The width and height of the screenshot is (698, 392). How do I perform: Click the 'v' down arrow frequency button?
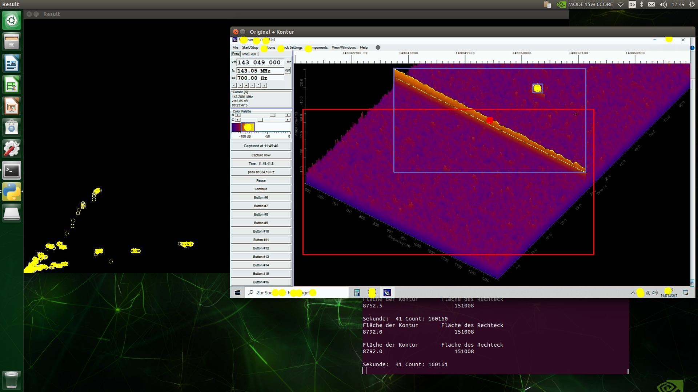(x=265, y=85)
